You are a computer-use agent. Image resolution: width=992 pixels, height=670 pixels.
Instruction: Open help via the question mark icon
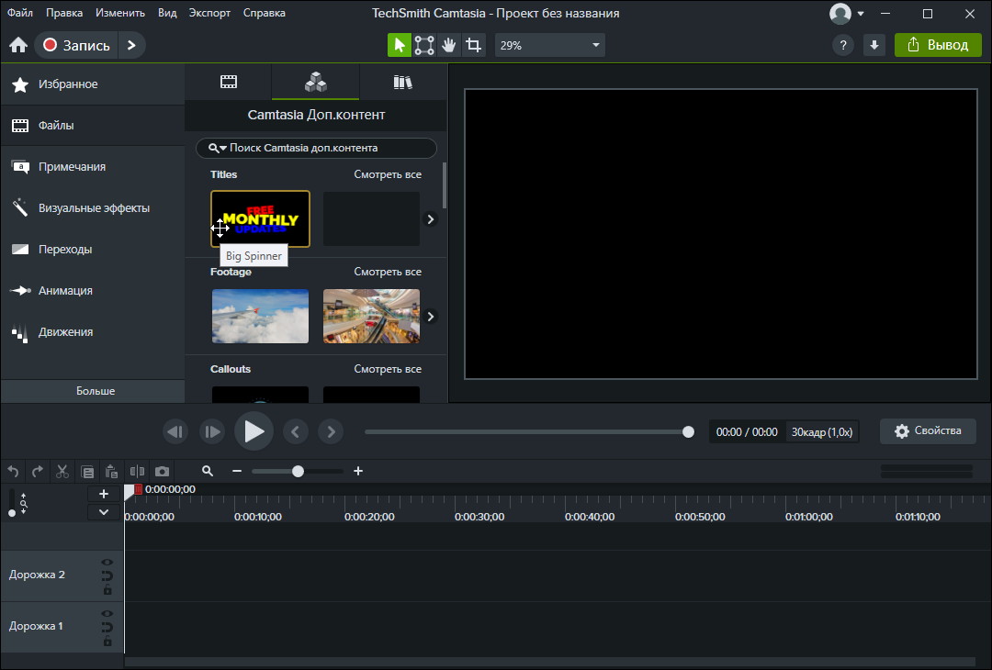click(842, 45)
